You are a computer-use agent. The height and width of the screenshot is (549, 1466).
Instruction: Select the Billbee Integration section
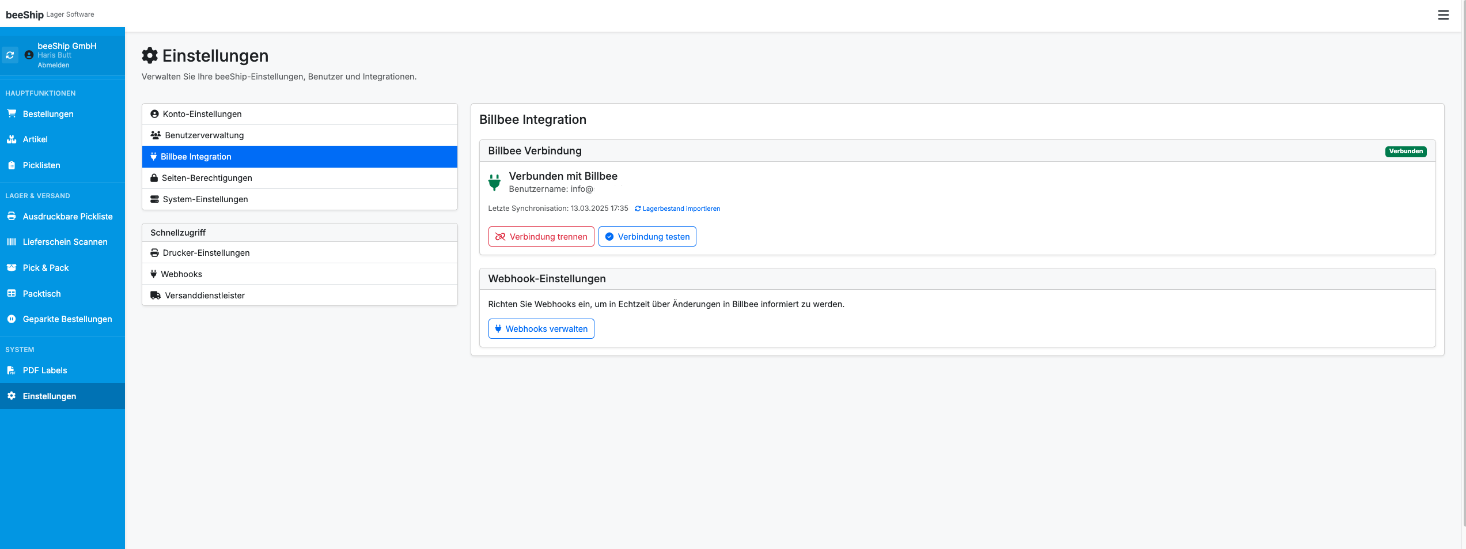point(300,157)
